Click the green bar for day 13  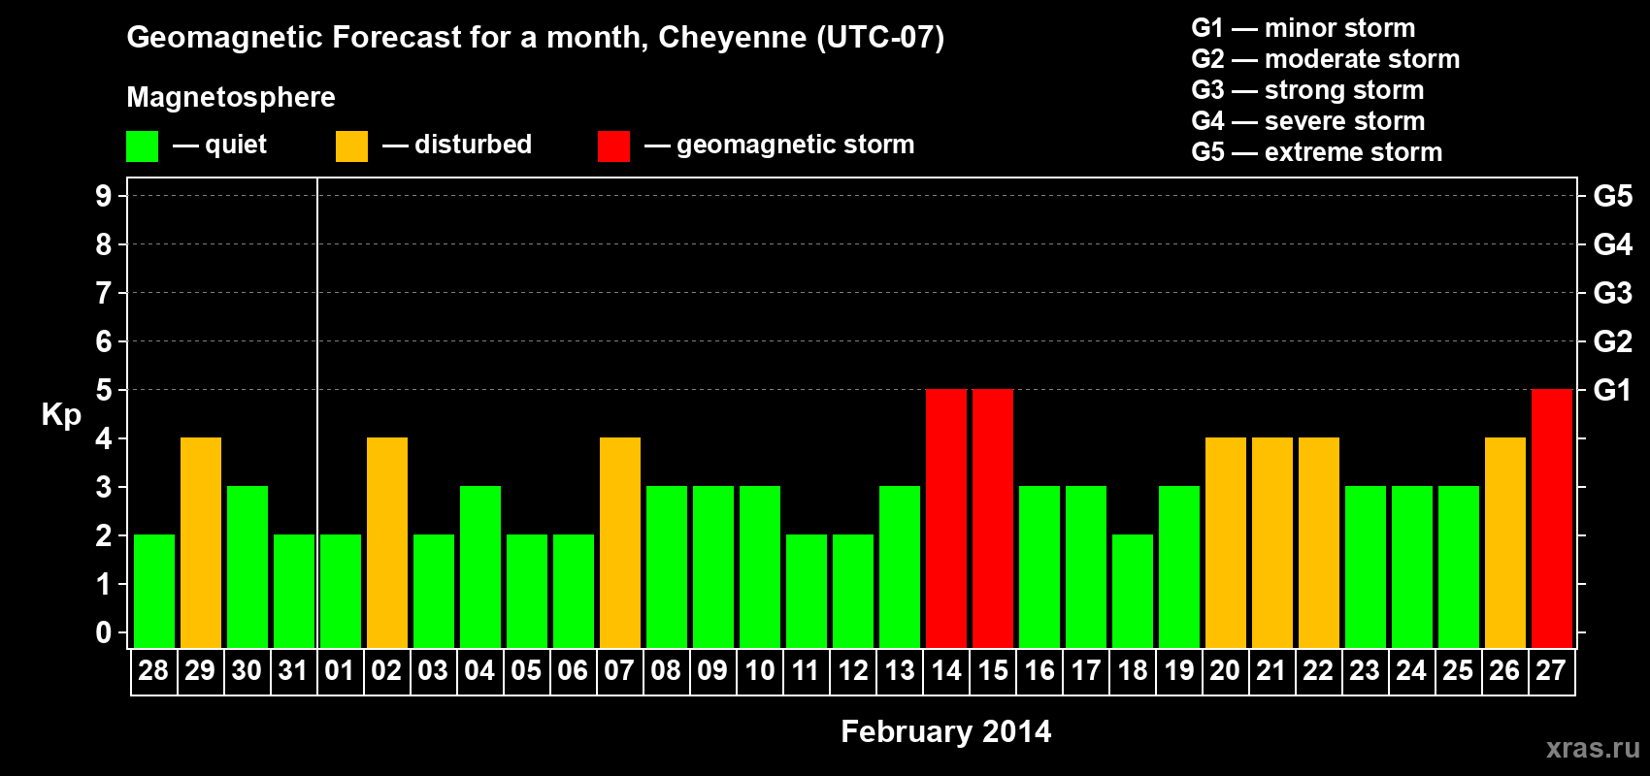900,567
